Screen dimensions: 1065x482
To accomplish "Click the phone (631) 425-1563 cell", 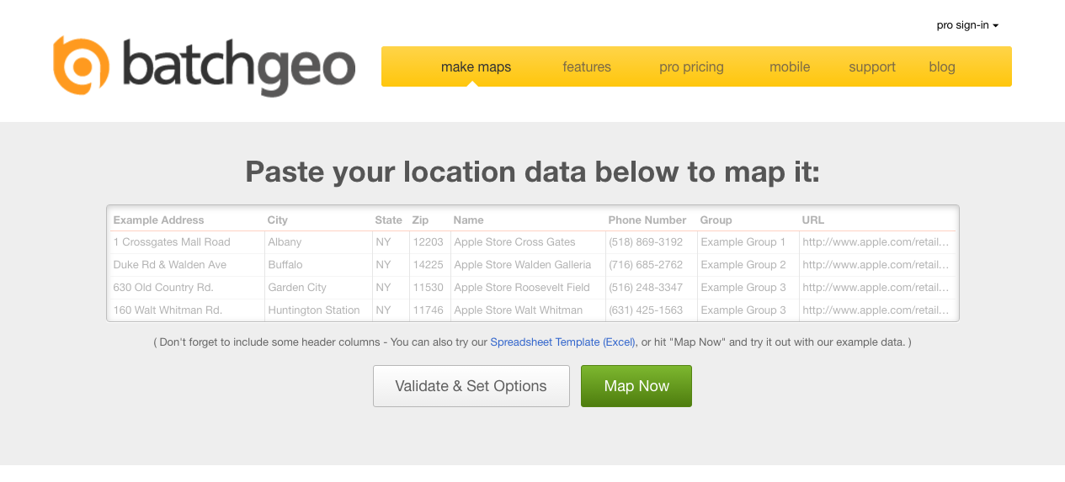I will click(652, 310).
